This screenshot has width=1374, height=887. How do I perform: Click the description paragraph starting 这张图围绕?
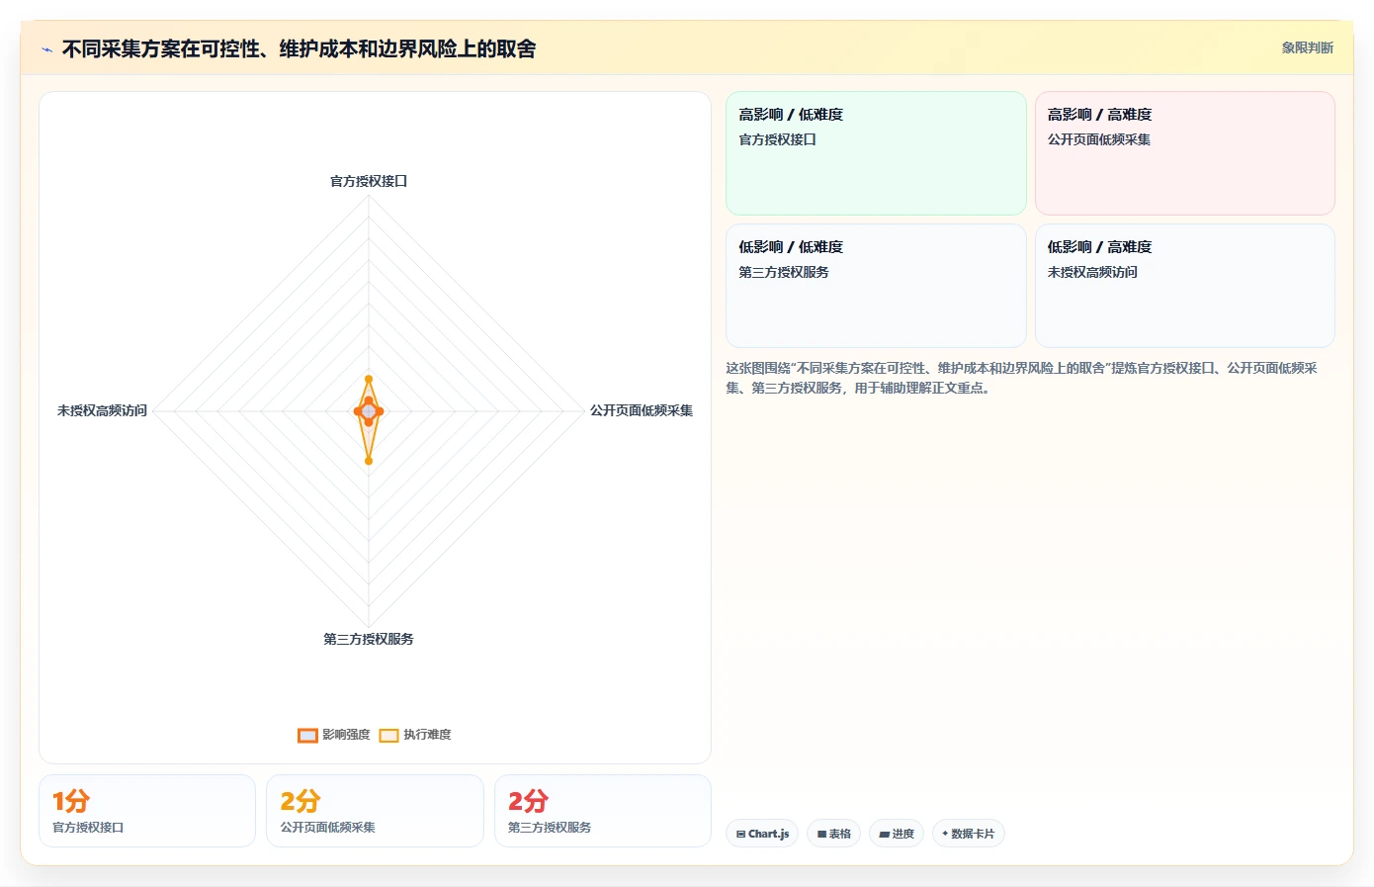pos(1021,378)
